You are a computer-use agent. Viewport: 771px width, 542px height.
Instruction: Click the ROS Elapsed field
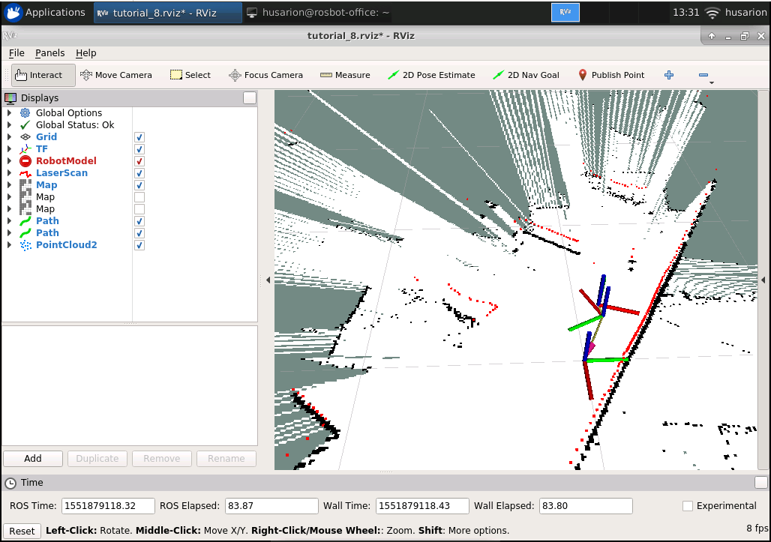[271, 505]
